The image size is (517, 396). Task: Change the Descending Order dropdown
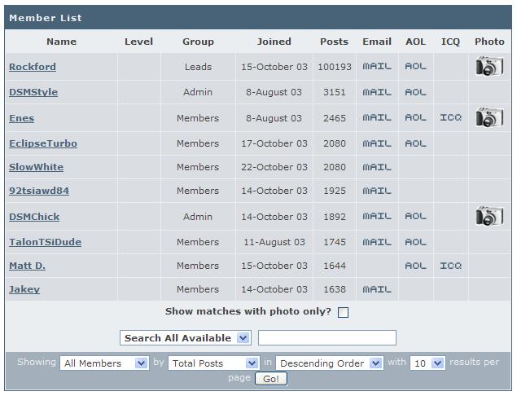click(x=329, y=363)
